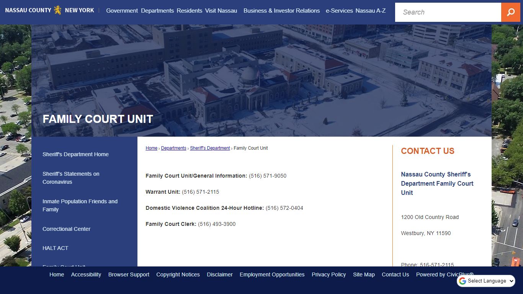Open HALT ACT sidebar link
Image resolution: width=523 pixels, height=294 pixels.
point(55,248)
